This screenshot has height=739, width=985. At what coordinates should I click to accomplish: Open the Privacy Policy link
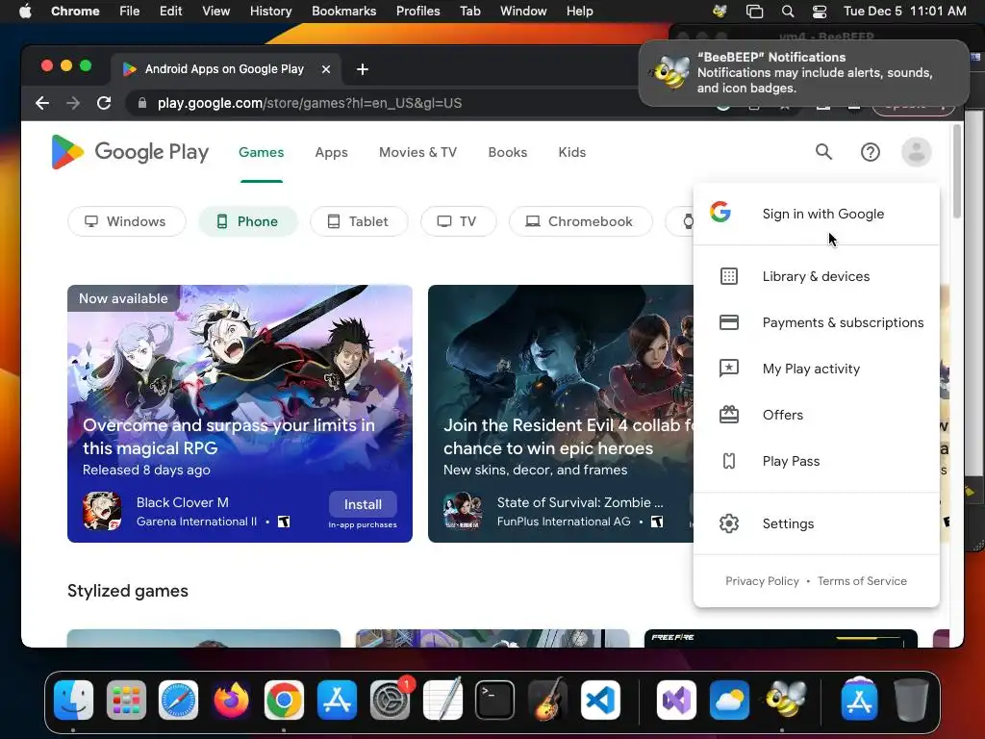[x=762, y=581]
